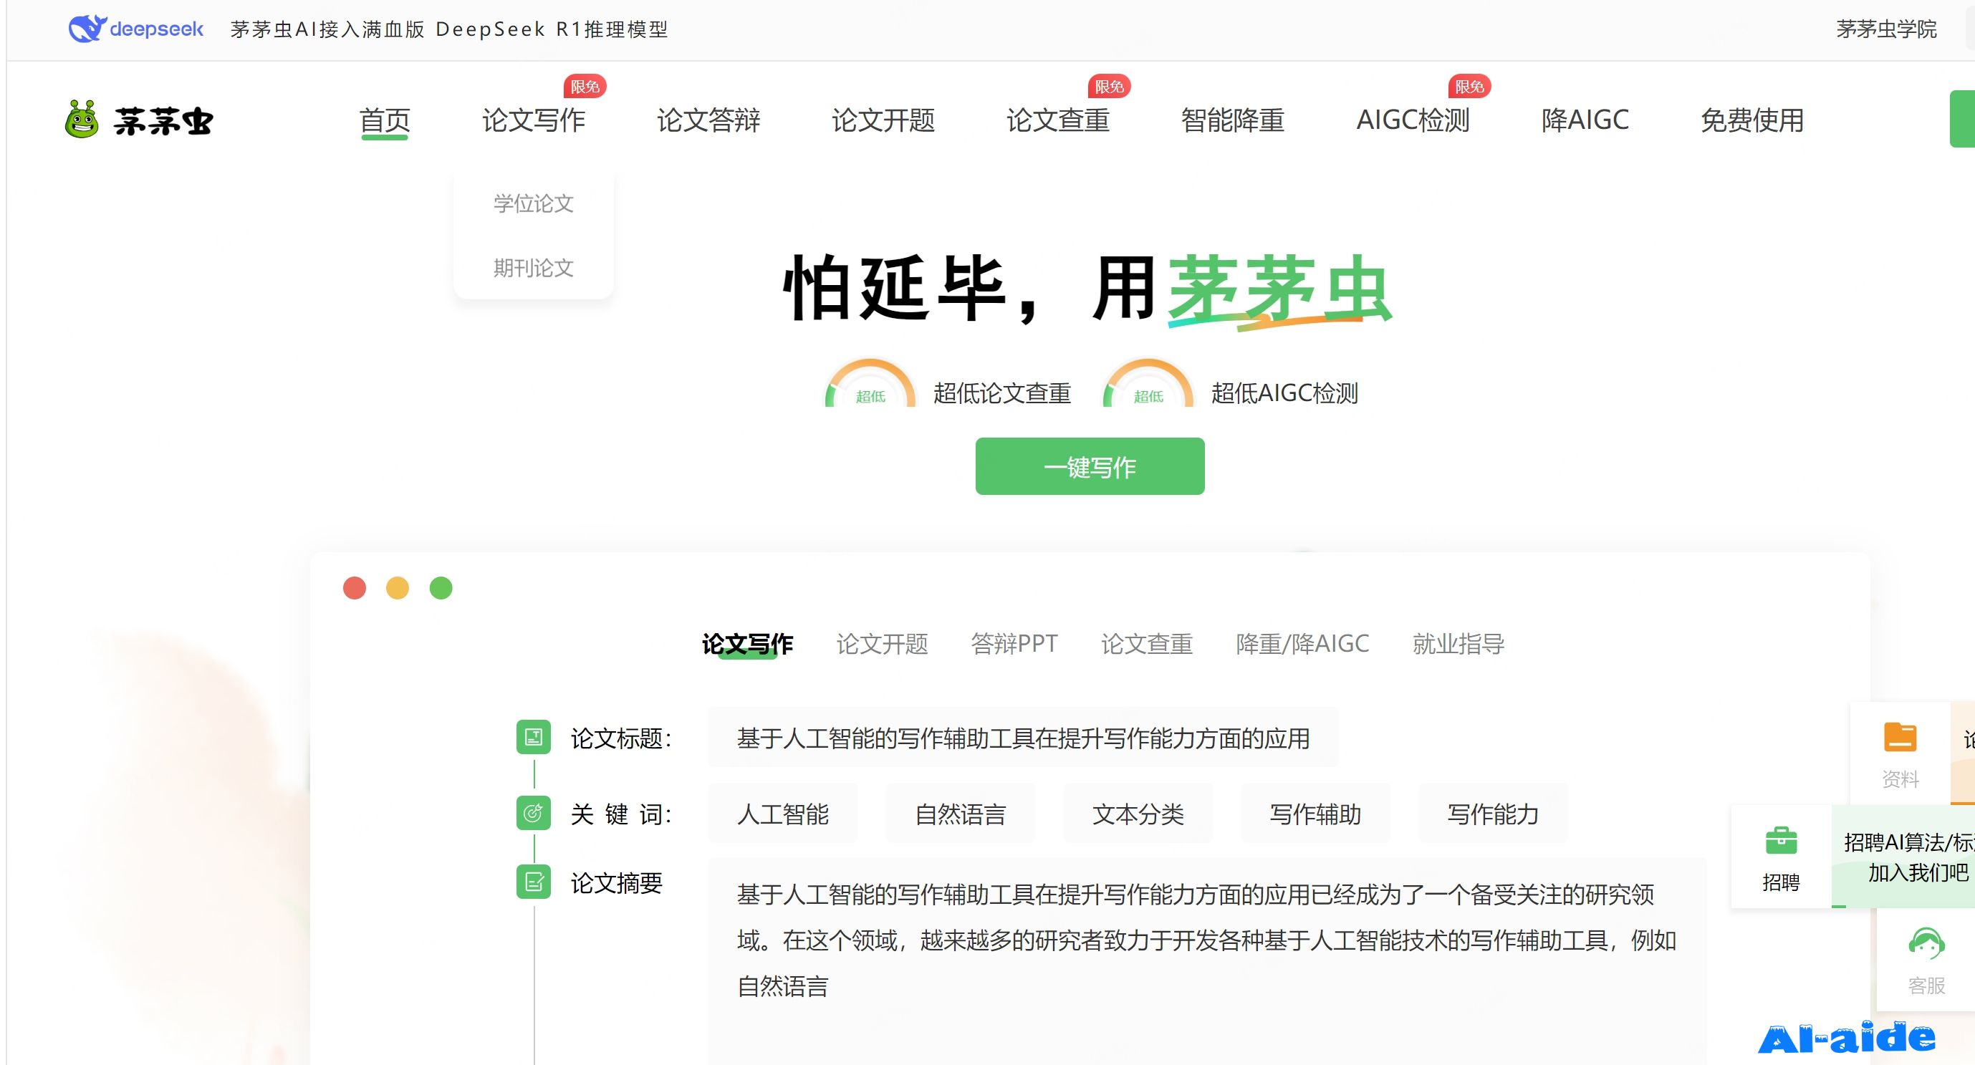Viewport: 1975px width, 1065px height.
Task: Click the 论文摘要 label
Action: tap(616, 882)
